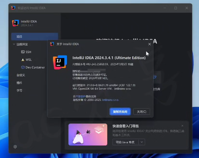Image resolution: width=199 pixels, height=158 pixels.
Task: Click IntelliJ IDEA logo in About dialog
Action: (60, 62)
